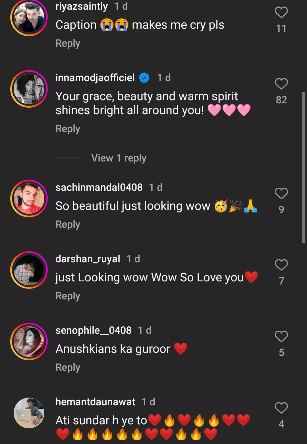This screenshot has height=444, width=307.
Task: Open riyazsaintly's profile picture
Action: [x=29, y=18]
